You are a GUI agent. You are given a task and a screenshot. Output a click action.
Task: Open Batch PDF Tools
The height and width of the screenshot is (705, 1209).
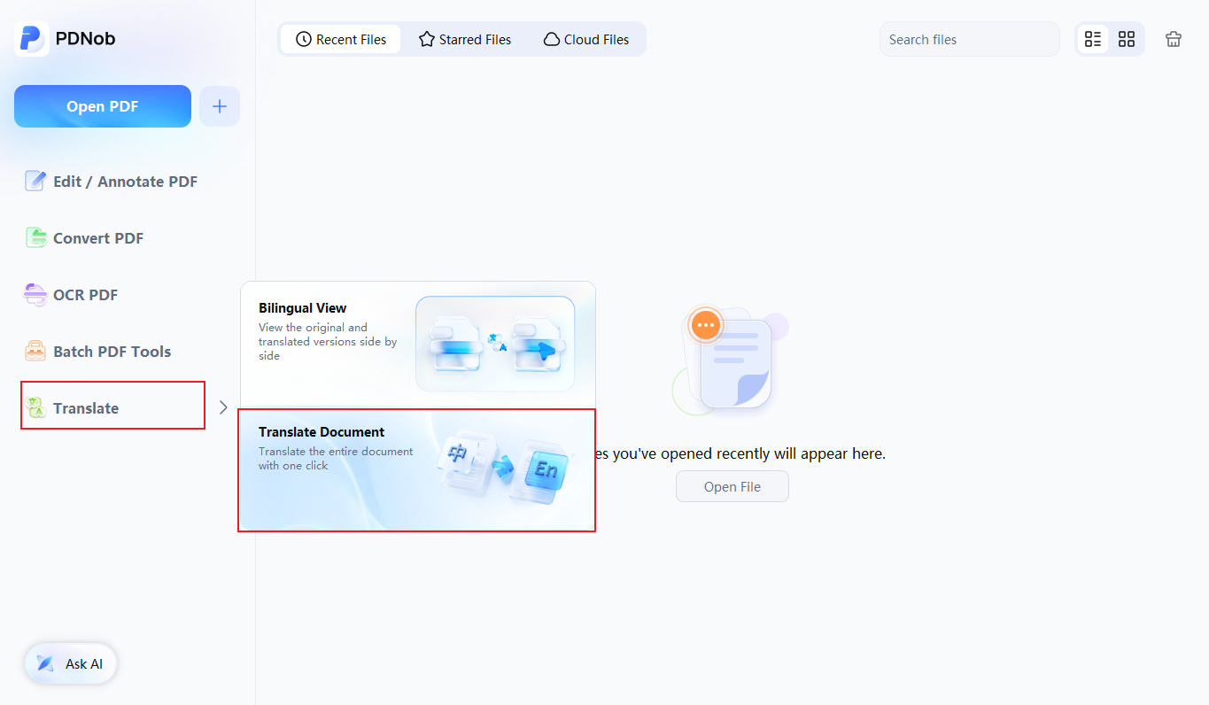tap(99, 352)
